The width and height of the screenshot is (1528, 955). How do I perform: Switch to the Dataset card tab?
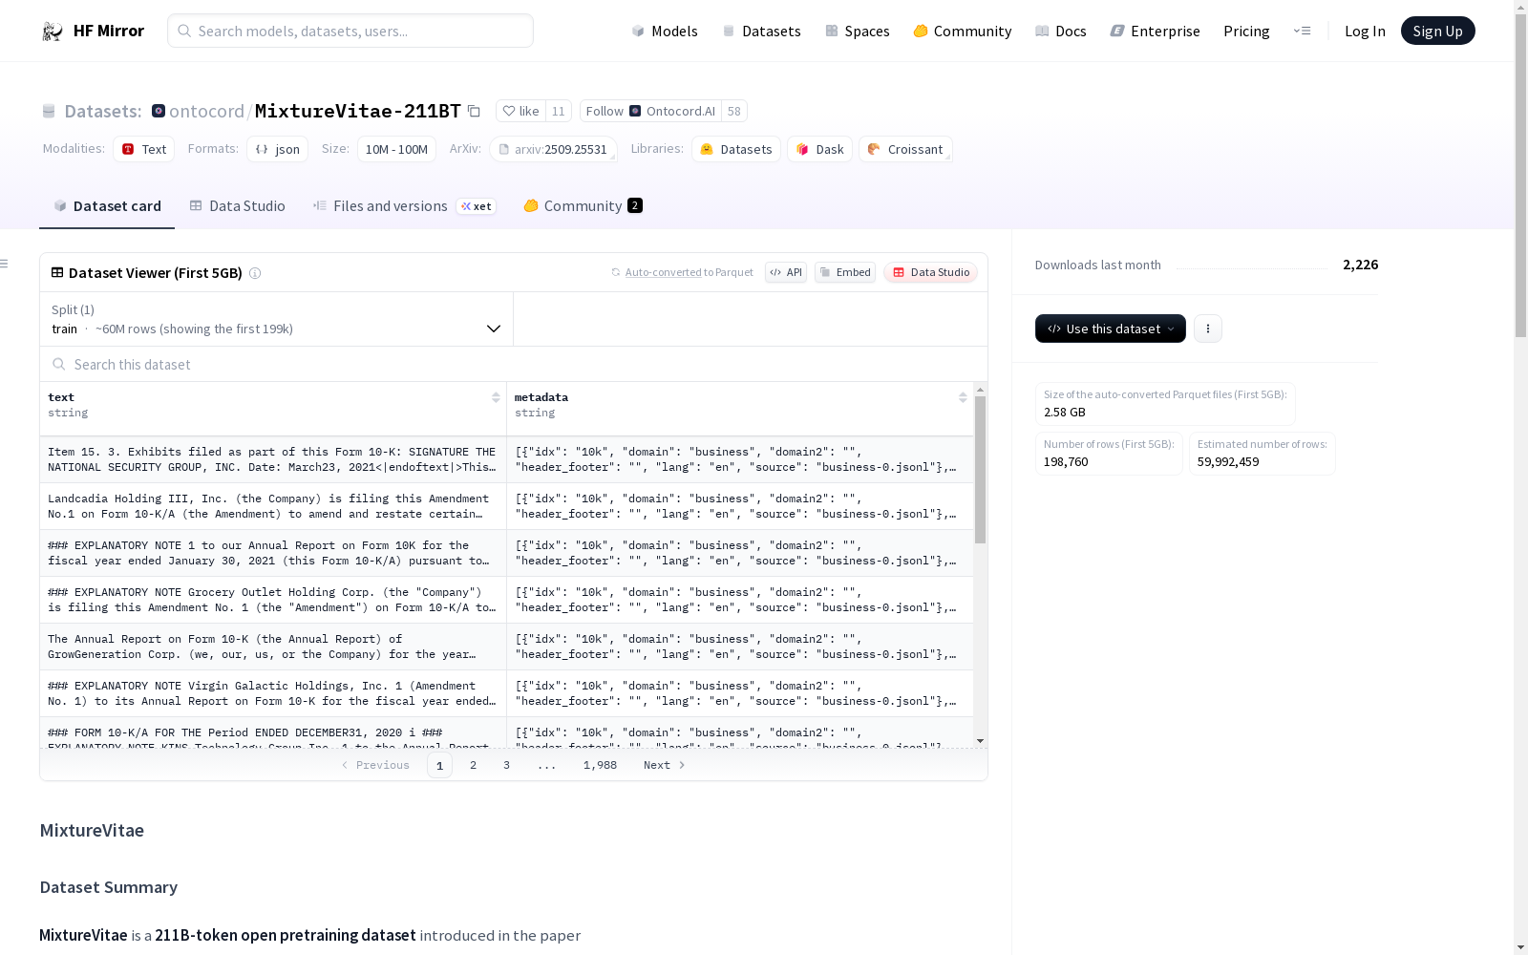[x=107, y=206]
